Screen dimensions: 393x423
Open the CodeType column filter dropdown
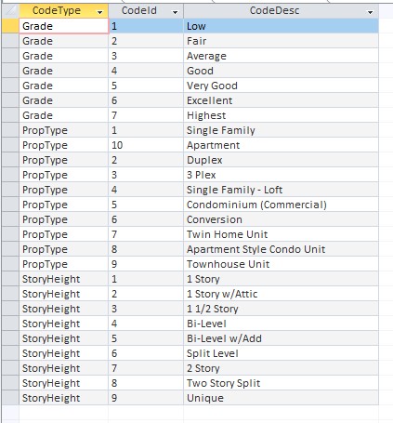(99, 12)
